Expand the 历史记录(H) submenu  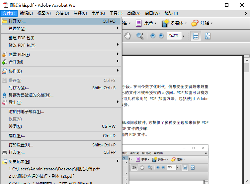coord(61,161)
